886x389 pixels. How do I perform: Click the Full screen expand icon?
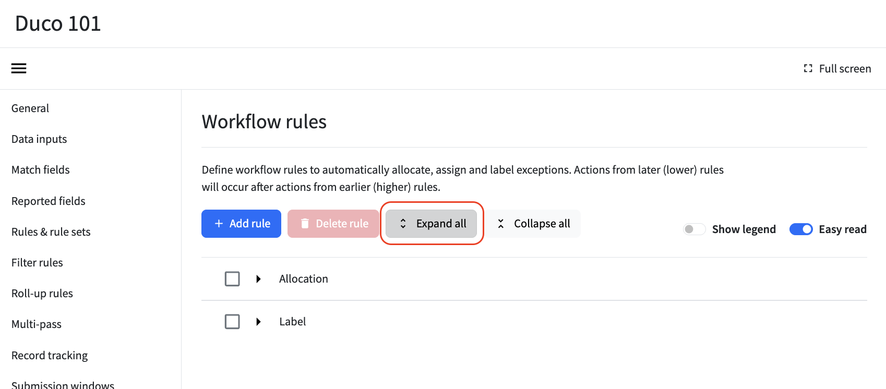point(808,68)
